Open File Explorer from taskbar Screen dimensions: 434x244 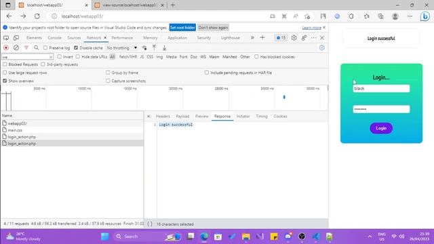point(245,237)
